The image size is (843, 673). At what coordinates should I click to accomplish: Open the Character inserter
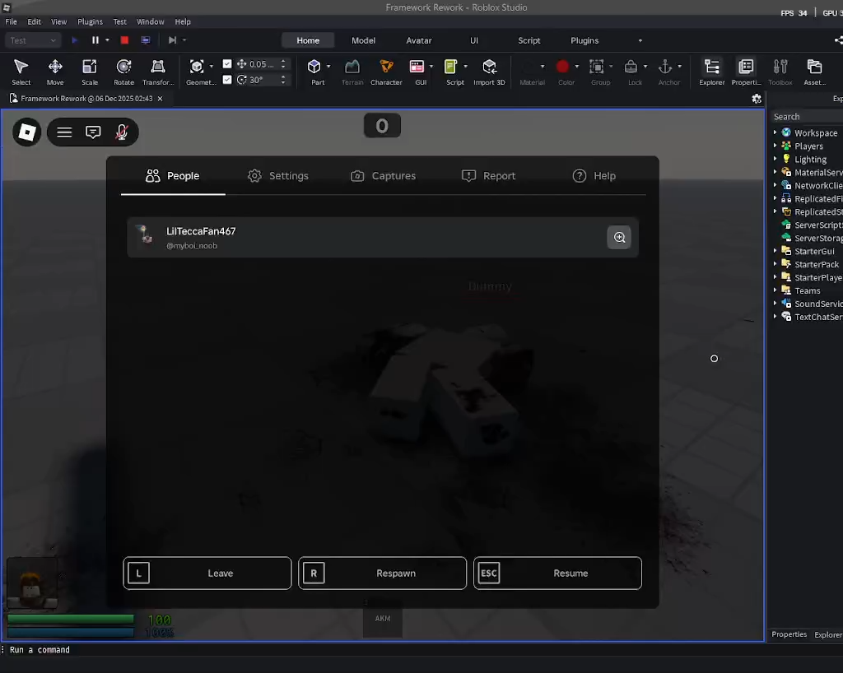(x=386, y=72)
